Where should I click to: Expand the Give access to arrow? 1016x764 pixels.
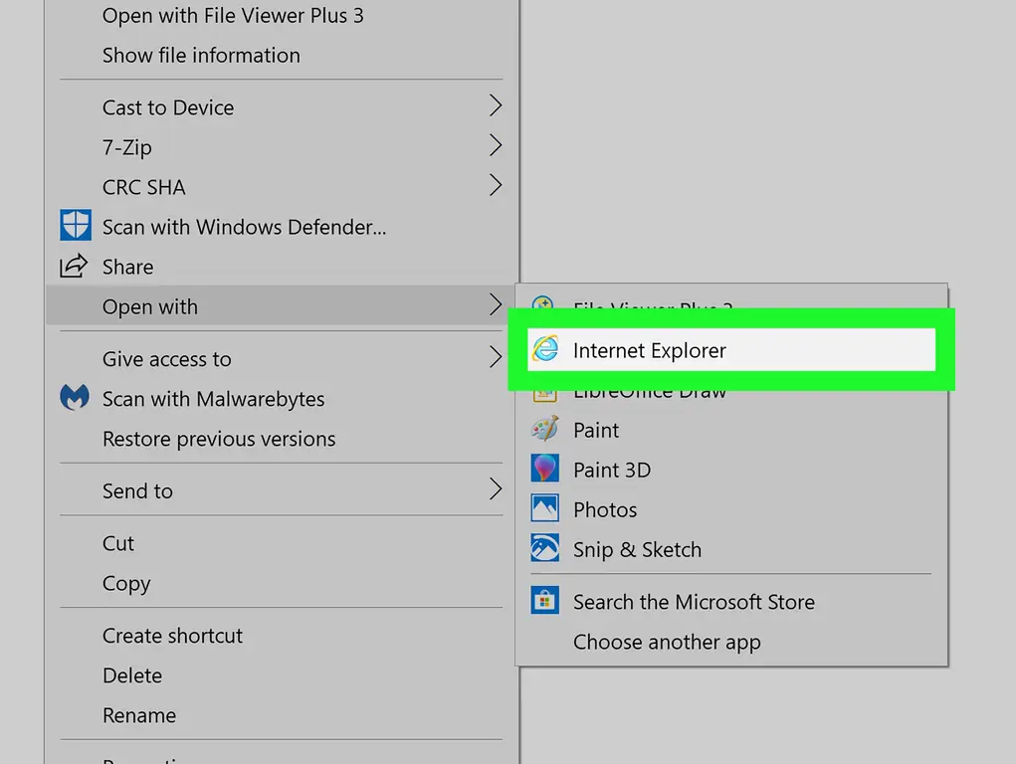495,357
